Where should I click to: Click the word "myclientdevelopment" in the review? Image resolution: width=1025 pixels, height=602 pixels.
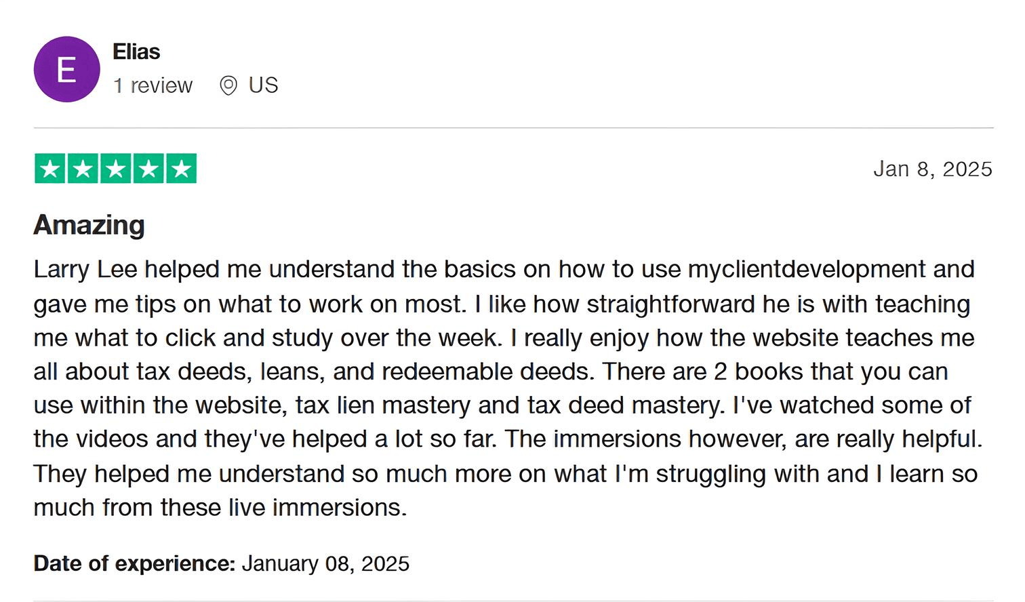[x=806, y=270]
